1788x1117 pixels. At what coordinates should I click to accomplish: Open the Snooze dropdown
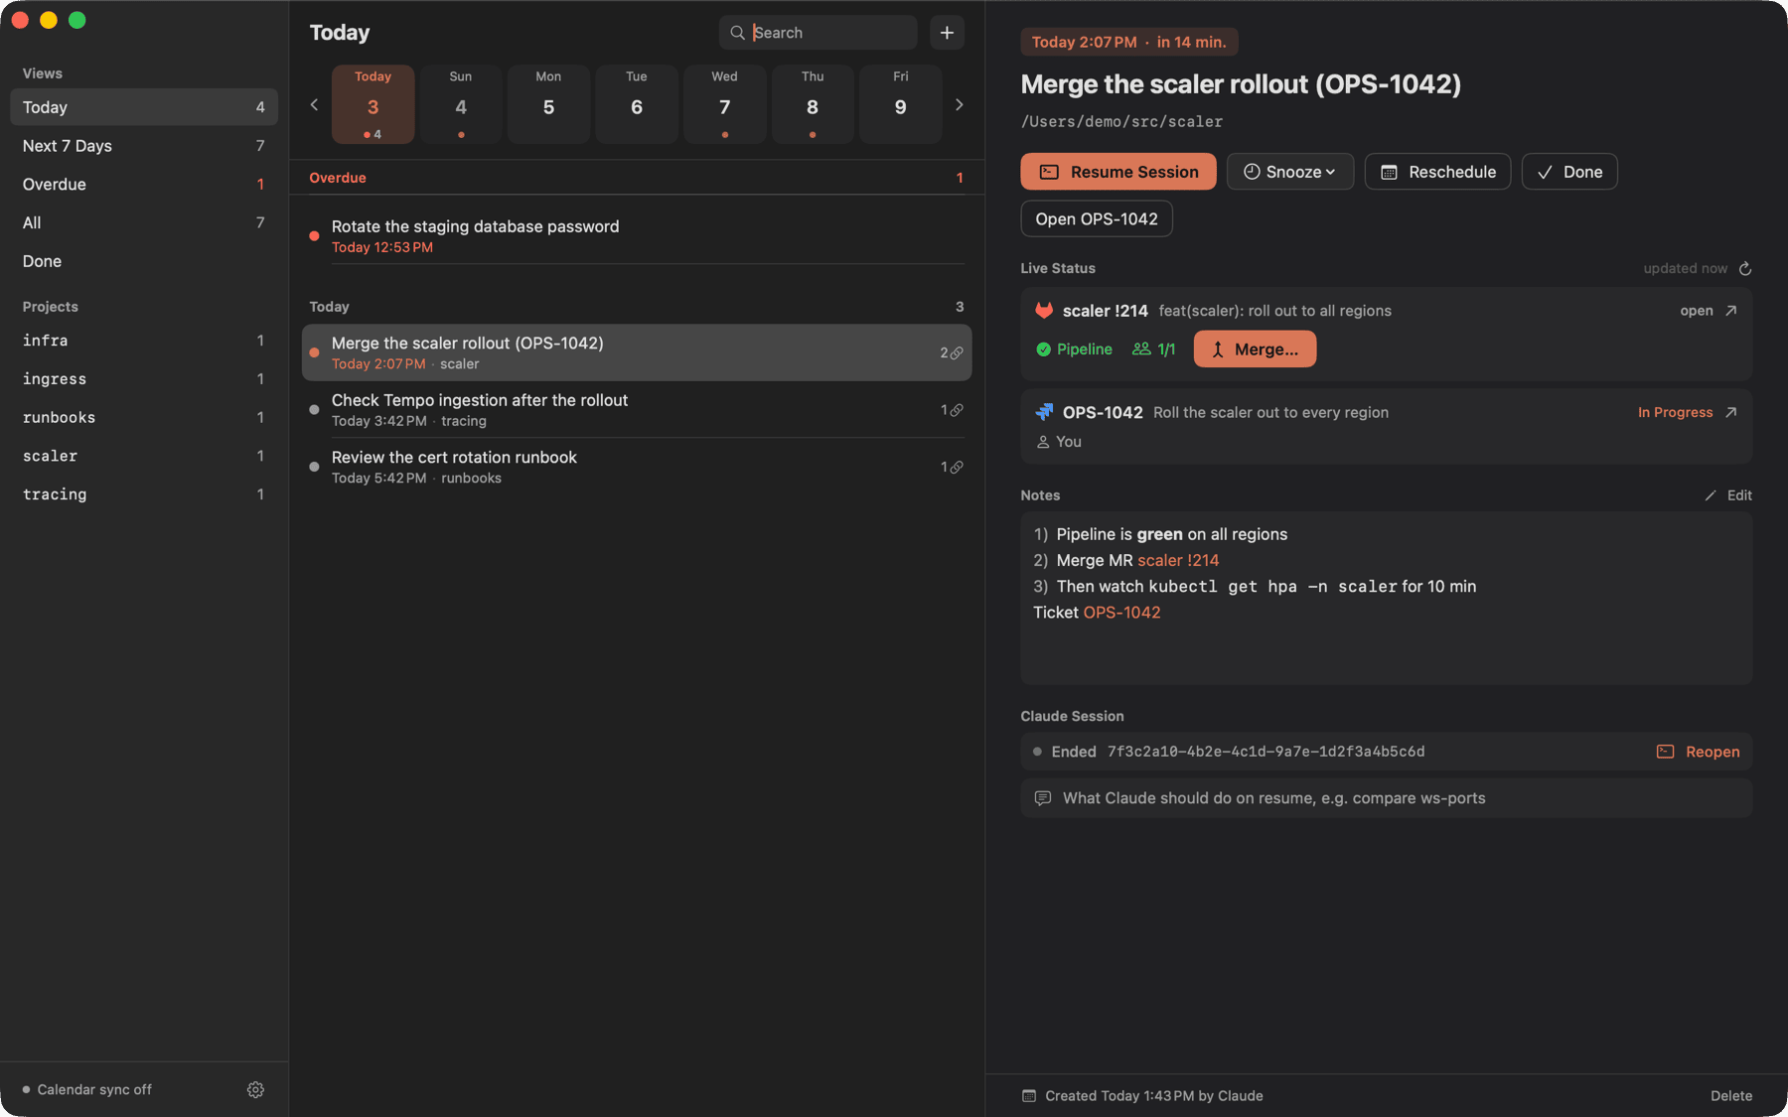(x=1289, y=172)
